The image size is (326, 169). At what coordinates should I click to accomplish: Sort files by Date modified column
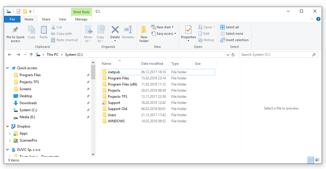point(152,64)
